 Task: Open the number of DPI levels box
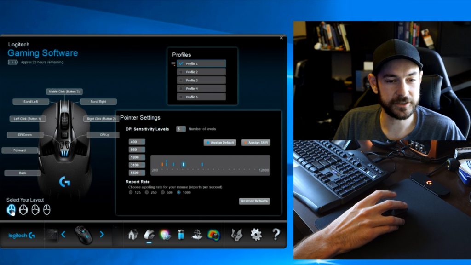point(181,129)
